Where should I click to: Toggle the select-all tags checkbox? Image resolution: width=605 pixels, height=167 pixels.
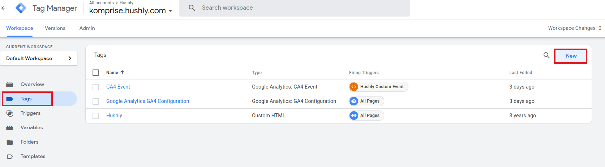click(x=96, y=73)
